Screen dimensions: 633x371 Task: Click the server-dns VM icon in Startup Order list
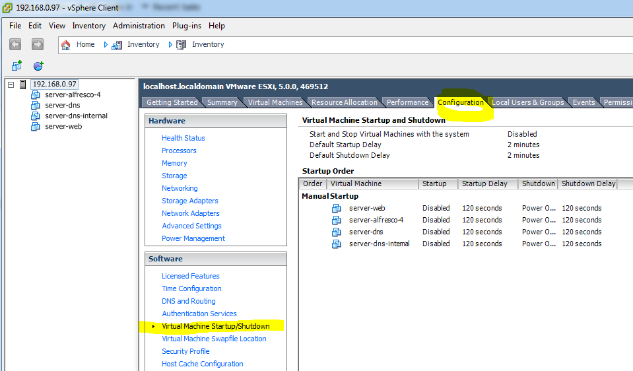click(x=336, y=232)
